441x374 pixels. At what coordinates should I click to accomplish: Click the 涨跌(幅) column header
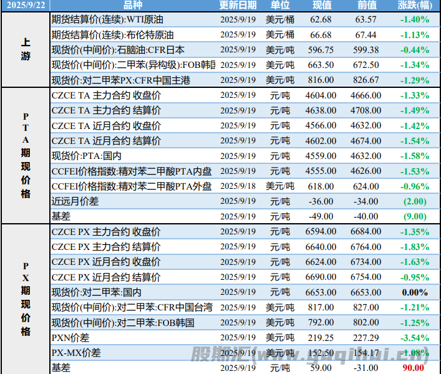(414, 6)
